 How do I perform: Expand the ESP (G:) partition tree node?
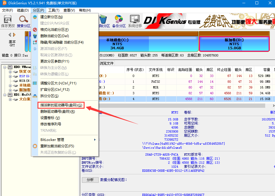tap(10, 76)
